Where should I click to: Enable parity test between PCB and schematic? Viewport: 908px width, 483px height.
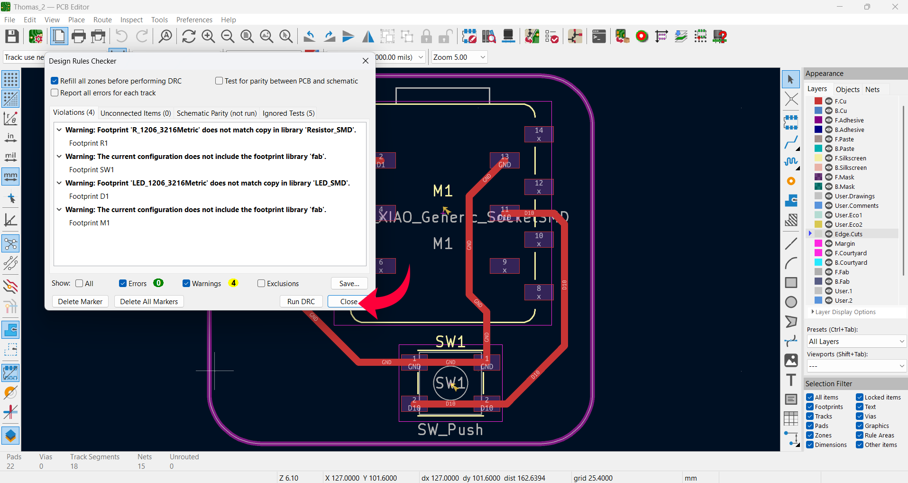(219, 81)
